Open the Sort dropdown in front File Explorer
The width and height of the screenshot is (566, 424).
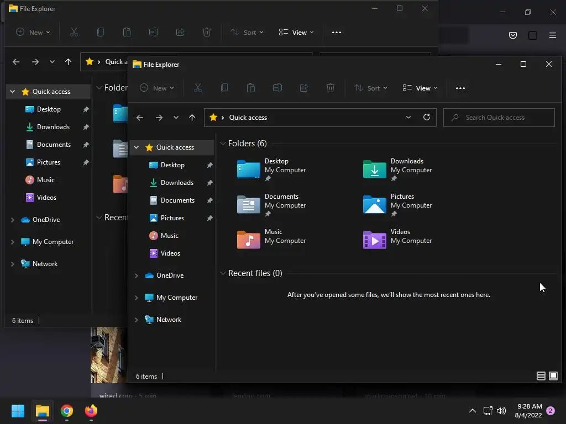[371, 88]
